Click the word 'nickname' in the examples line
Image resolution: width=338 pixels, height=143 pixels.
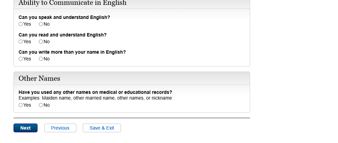pyautogui.click(x=162, y=98)
